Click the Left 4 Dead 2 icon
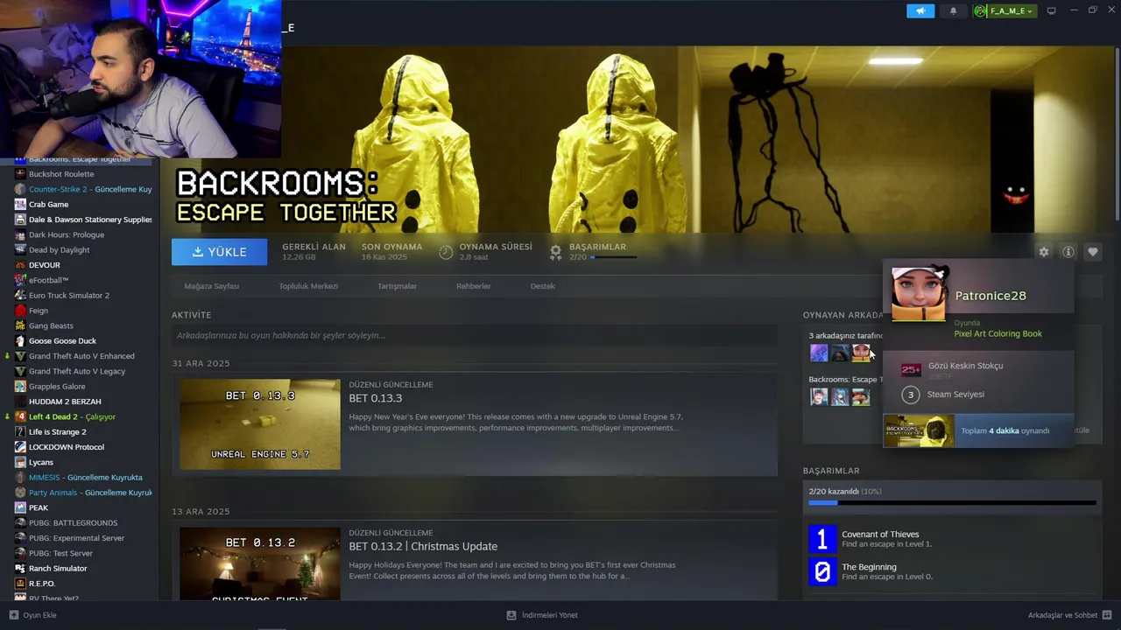The image size is (1121, 630). pyautogui.click(x=20, y=416)
